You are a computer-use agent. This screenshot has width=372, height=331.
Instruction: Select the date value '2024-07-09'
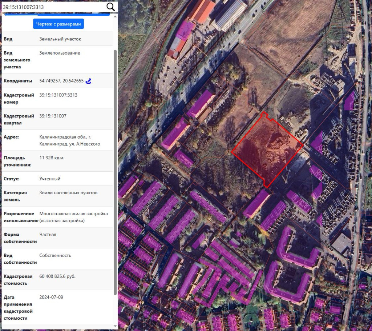pyautogui.click(x=51, y=297)
